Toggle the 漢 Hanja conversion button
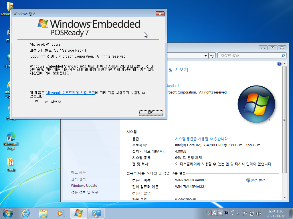Image resolution: width=293 pixels, height=219 pixels. click(x=220, y=213)
